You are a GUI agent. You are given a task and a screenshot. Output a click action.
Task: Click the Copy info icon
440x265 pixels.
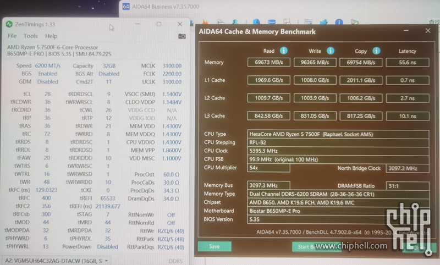pos(376,51)
